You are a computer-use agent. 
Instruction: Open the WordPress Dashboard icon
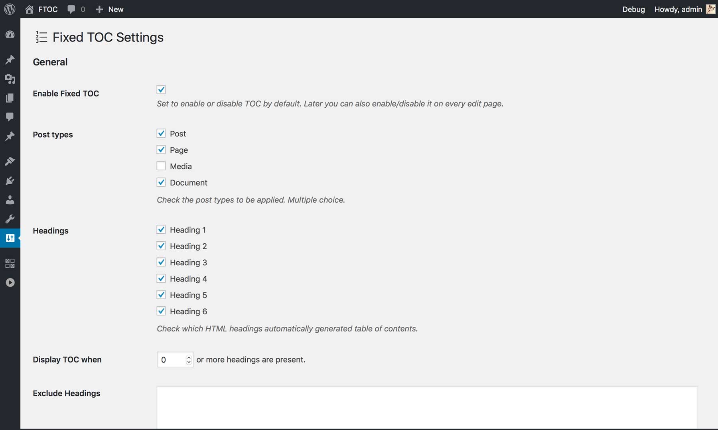(10, 34)
